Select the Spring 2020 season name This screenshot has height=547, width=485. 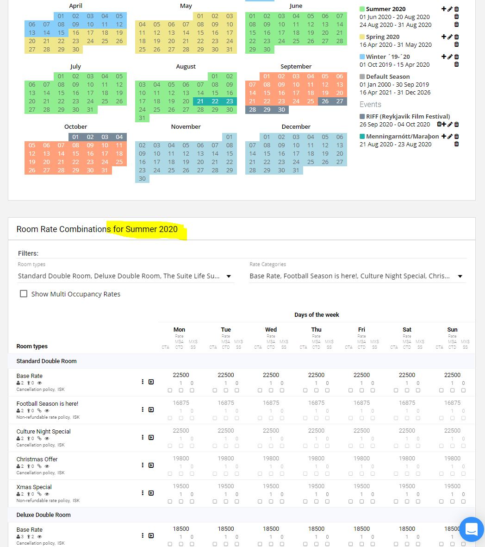382,37
